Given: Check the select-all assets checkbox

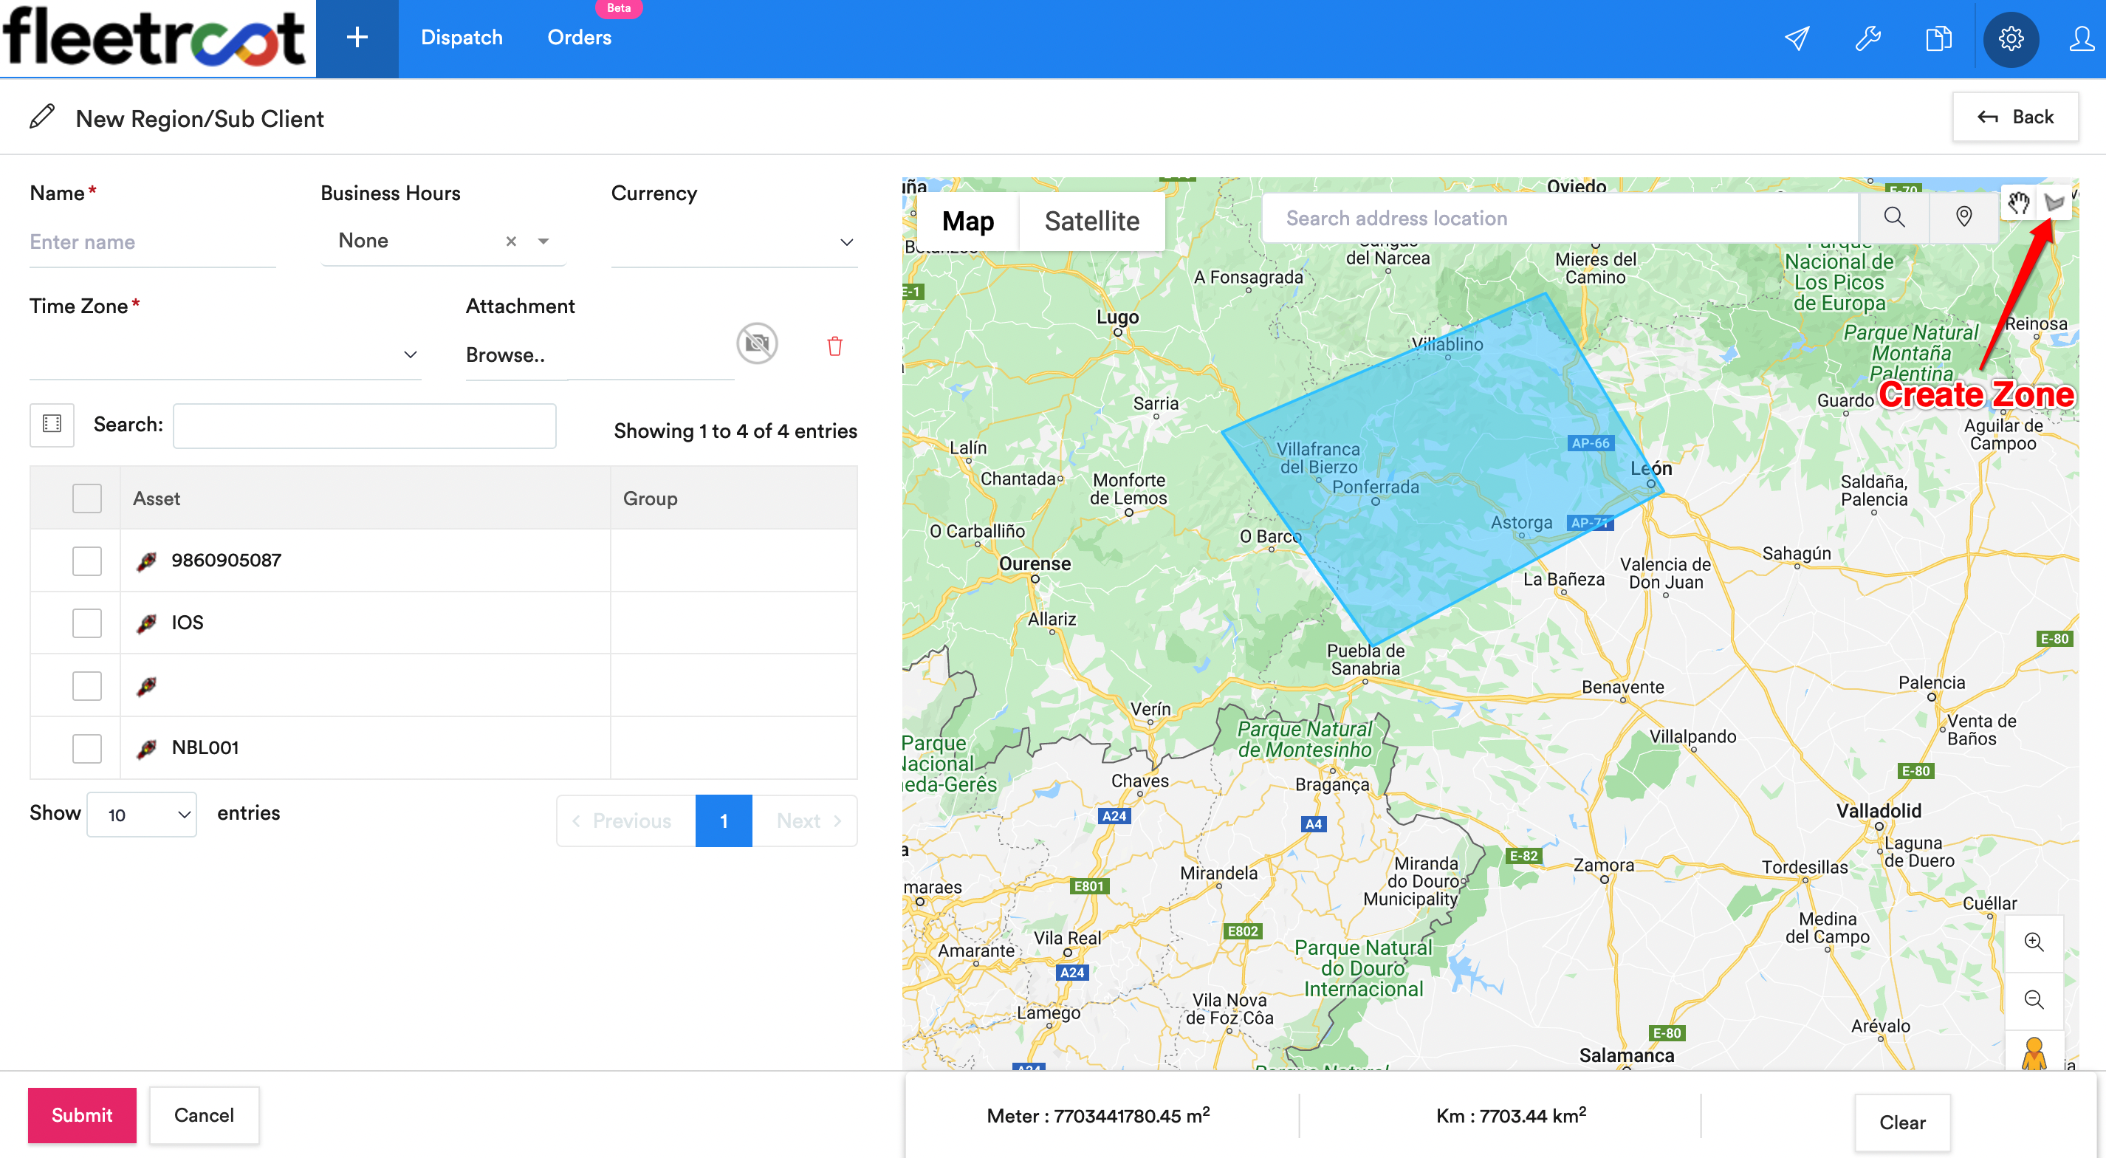Looking at the screenshot, I should [86, 498].
